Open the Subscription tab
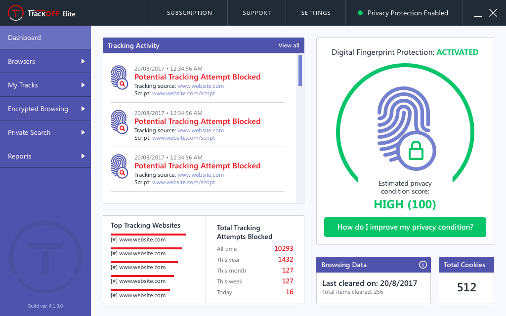Viewport: 506px width, 316px height. point(189,13)
